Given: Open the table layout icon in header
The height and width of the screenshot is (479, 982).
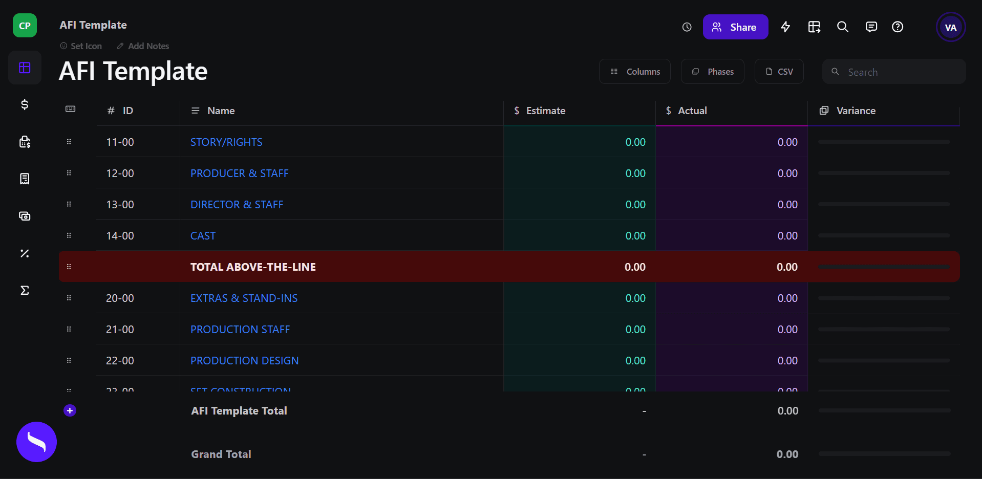Looking at the screenshot, I should (x=814, y=27).
